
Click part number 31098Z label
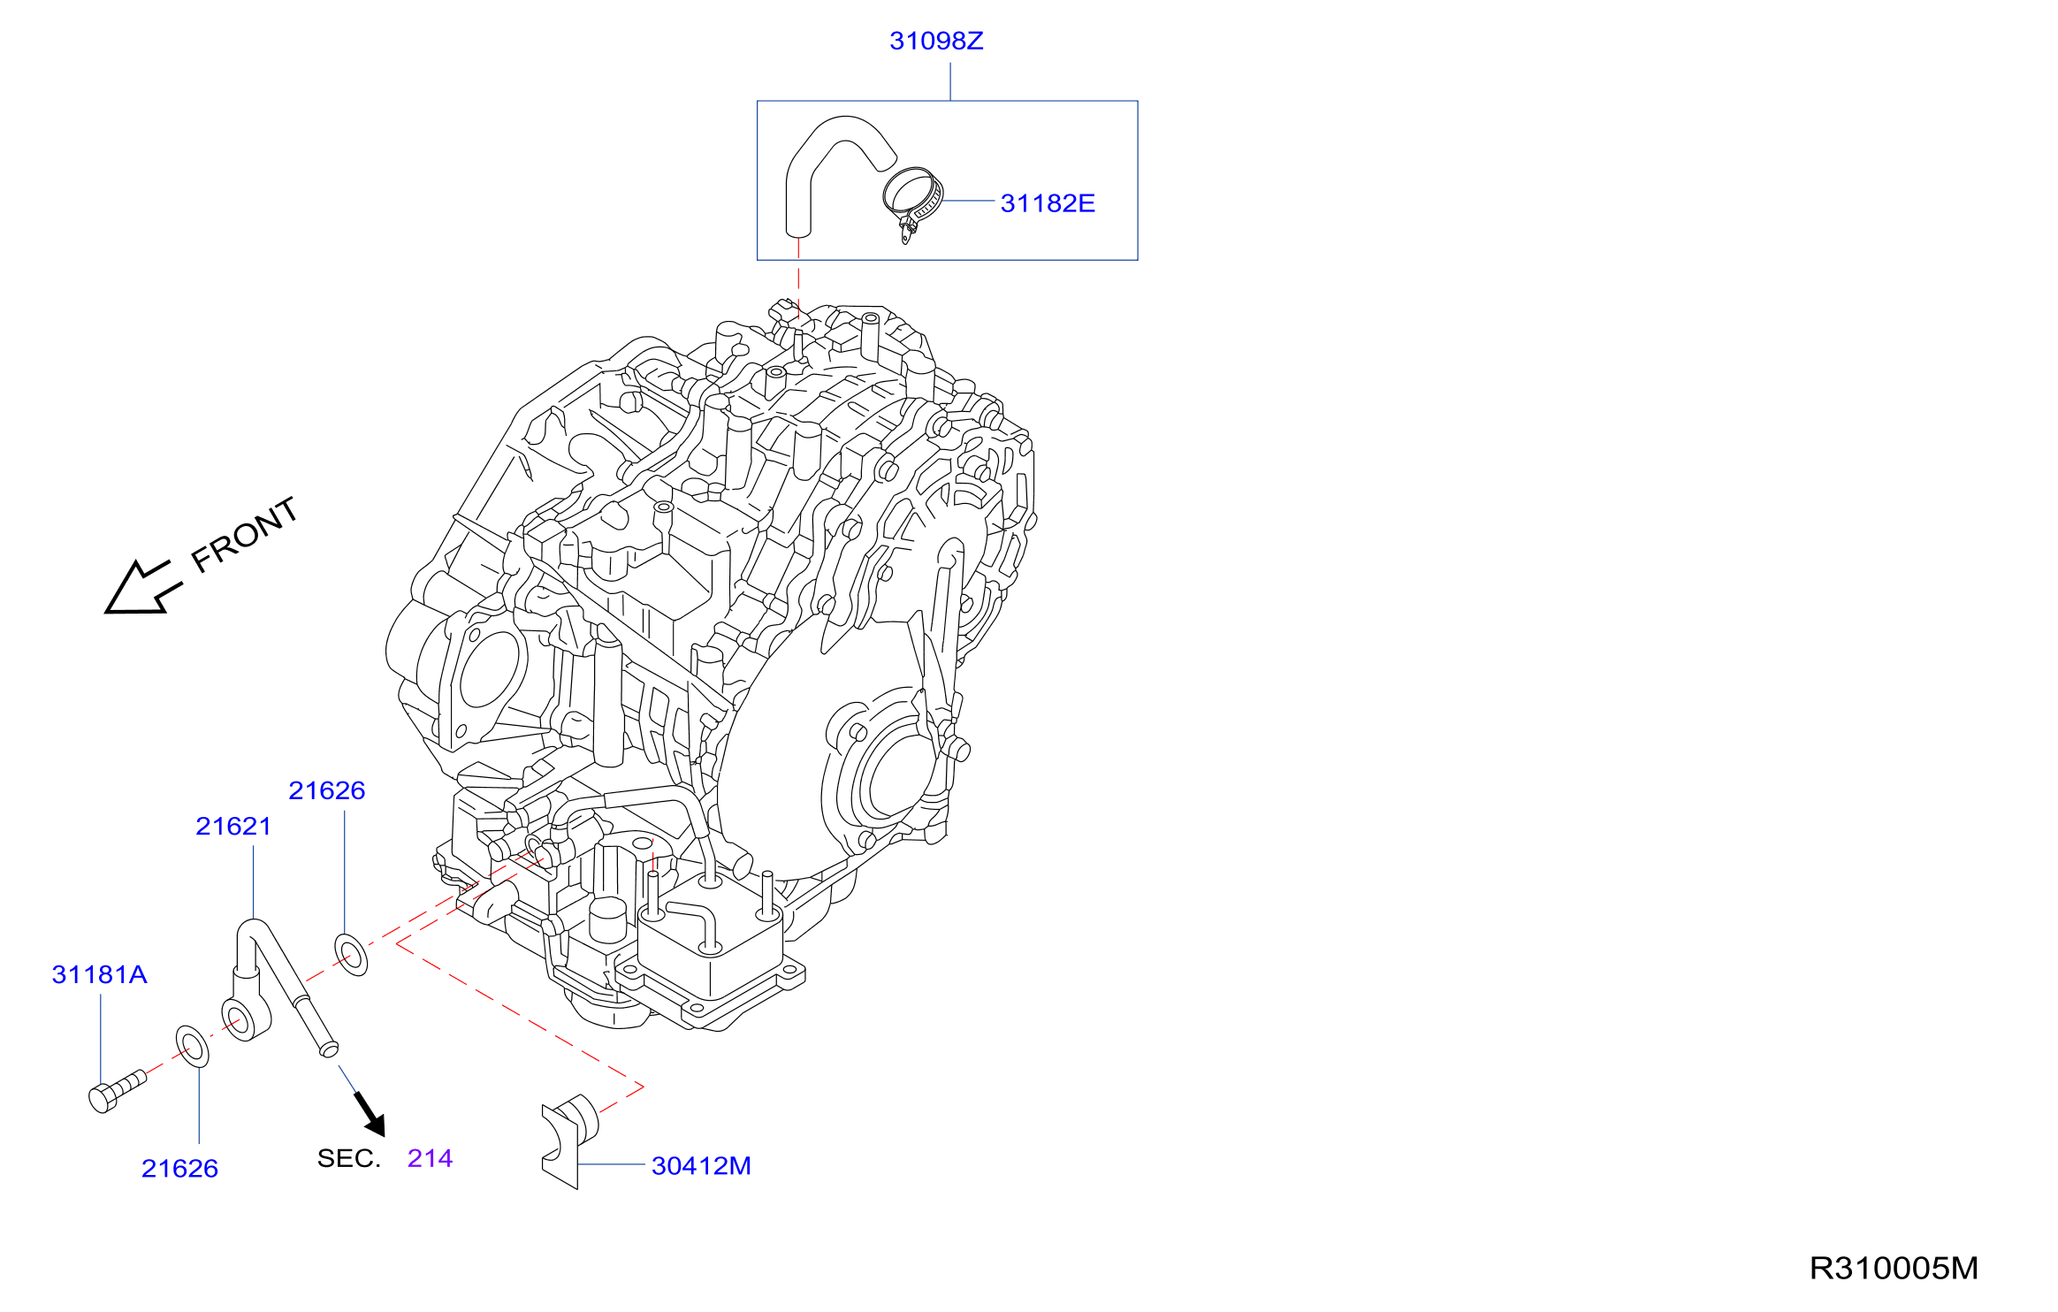(x=936, y=41)
